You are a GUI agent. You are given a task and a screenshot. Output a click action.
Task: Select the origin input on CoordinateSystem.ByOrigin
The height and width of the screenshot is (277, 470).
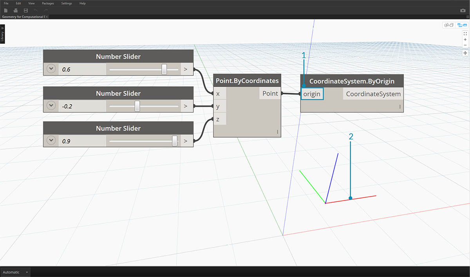(312, 94)
